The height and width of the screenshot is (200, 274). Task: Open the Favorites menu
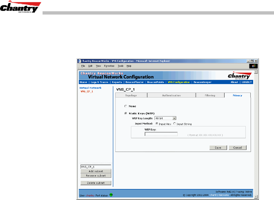[x=109, y=66]
